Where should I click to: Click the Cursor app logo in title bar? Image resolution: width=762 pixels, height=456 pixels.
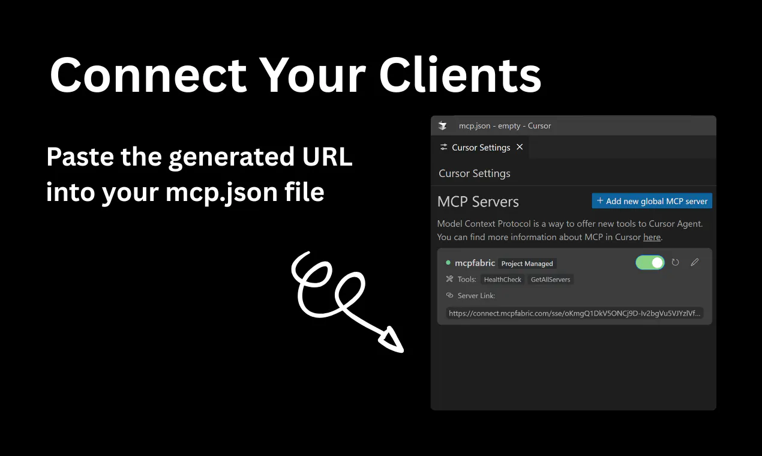click(x=443, y=125)
